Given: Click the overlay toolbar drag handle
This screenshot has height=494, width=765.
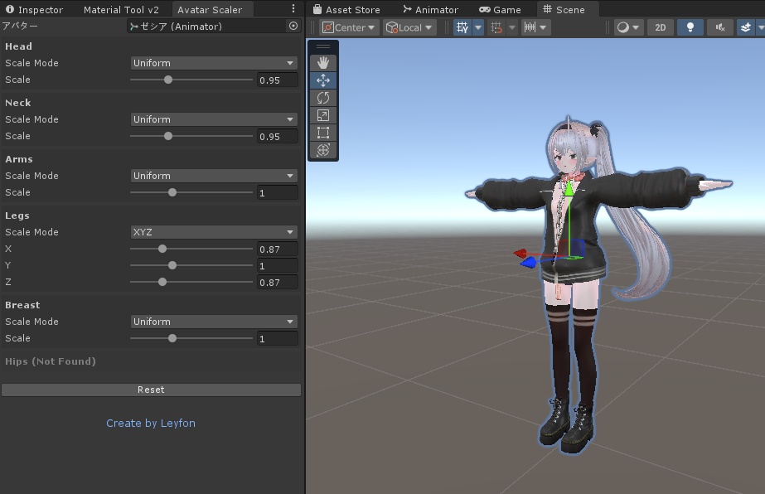Looking at the screenshot, I should pyautogui.click(x=323, y=46).
